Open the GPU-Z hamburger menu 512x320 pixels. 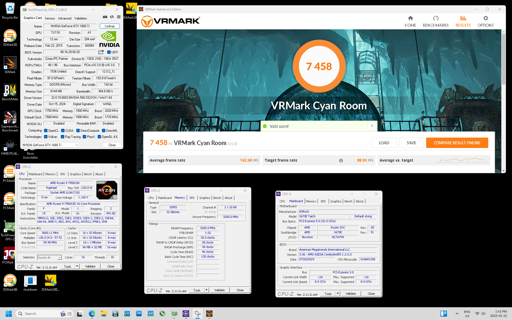[119, 17]
